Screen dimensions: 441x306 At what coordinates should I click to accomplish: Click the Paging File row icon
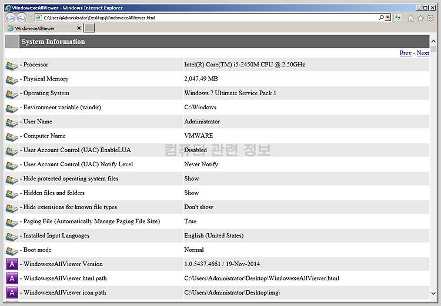tap(12, 223)
